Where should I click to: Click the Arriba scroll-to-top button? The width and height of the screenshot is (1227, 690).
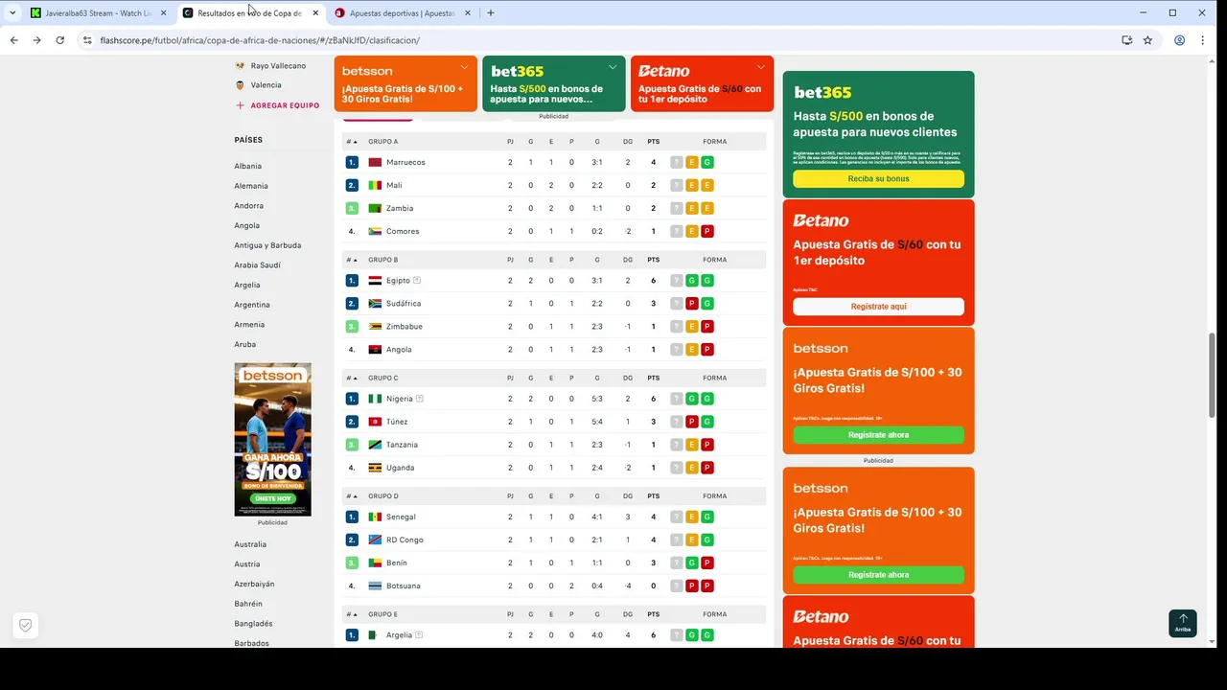tap(1183, 623)
